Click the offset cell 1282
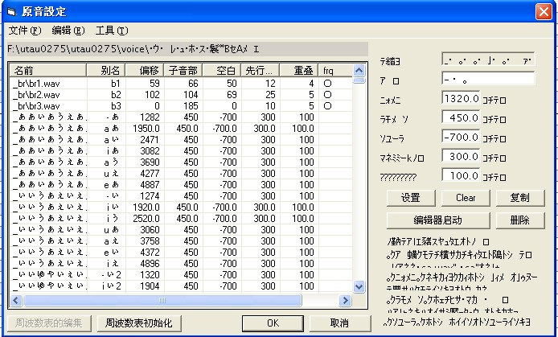 (150, 117)
